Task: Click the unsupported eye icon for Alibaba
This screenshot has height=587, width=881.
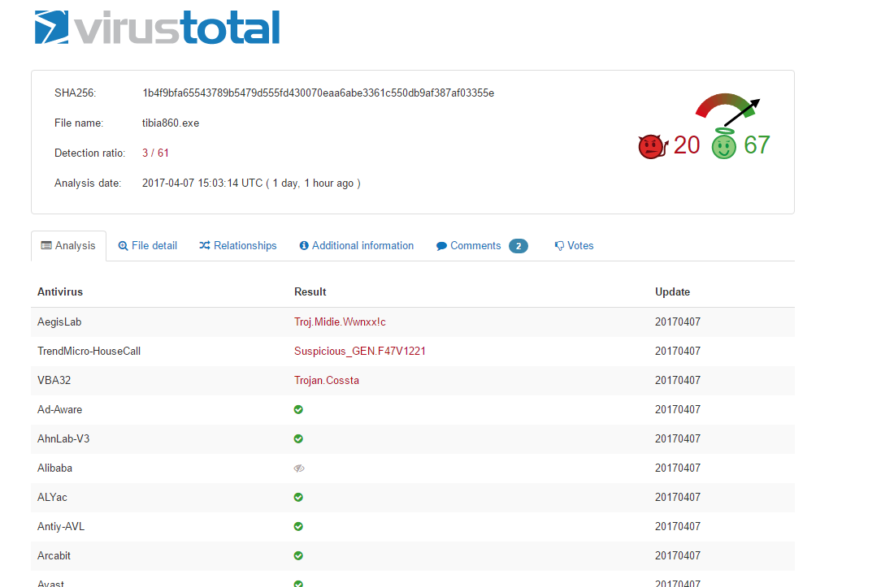Action: coord(299,468)
